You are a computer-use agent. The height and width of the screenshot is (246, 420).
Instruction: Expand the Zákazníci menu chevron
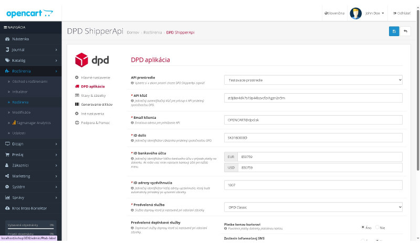[56, 165]
